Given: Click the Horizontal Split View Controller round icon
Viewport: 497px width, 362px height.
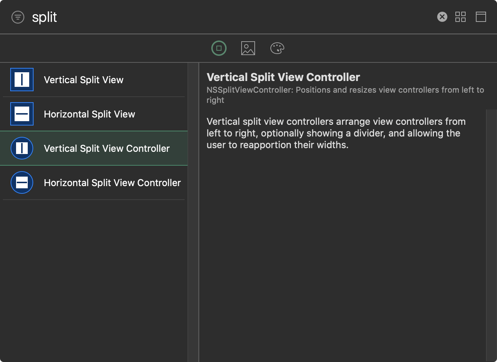Looking at the screenshot, I should [22, 182].
